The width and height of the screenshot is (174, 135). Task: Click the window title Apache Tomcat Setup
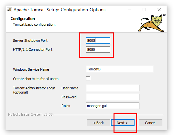point(60,10)
